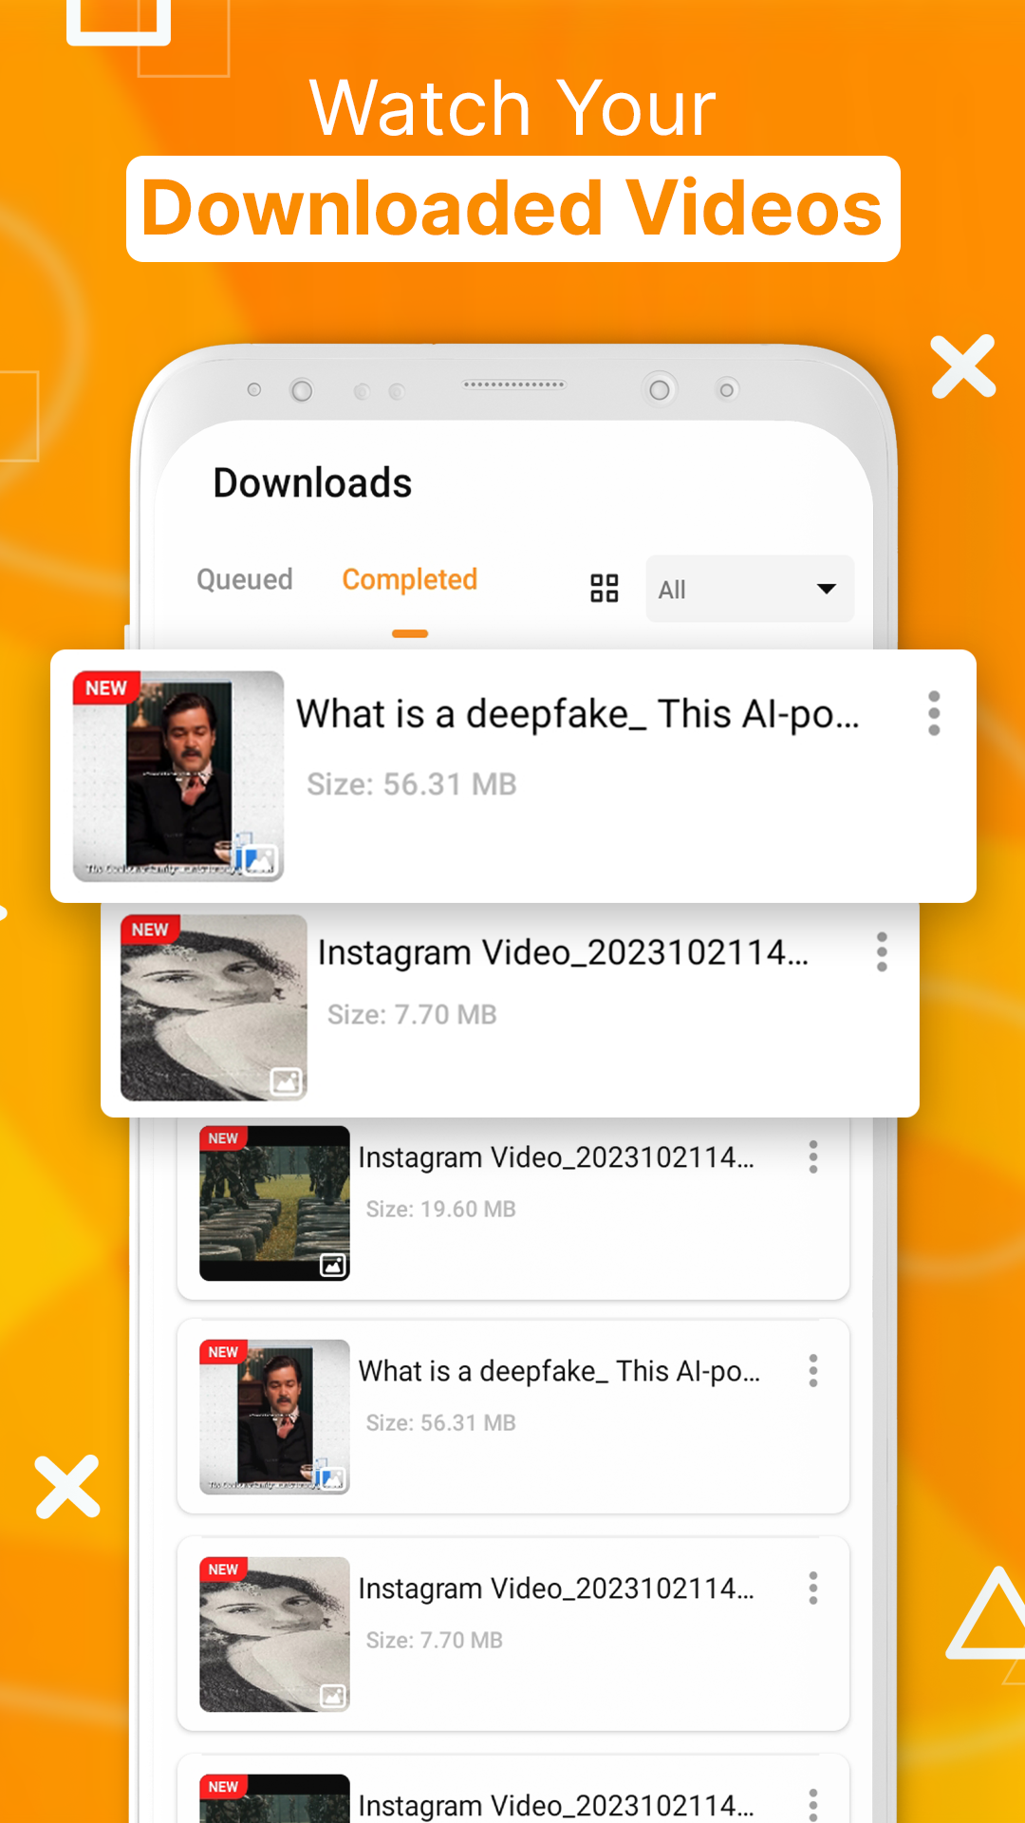
Task: Open options for highlighted deepfake video, 56.31 MB
Action: [934, 713]
